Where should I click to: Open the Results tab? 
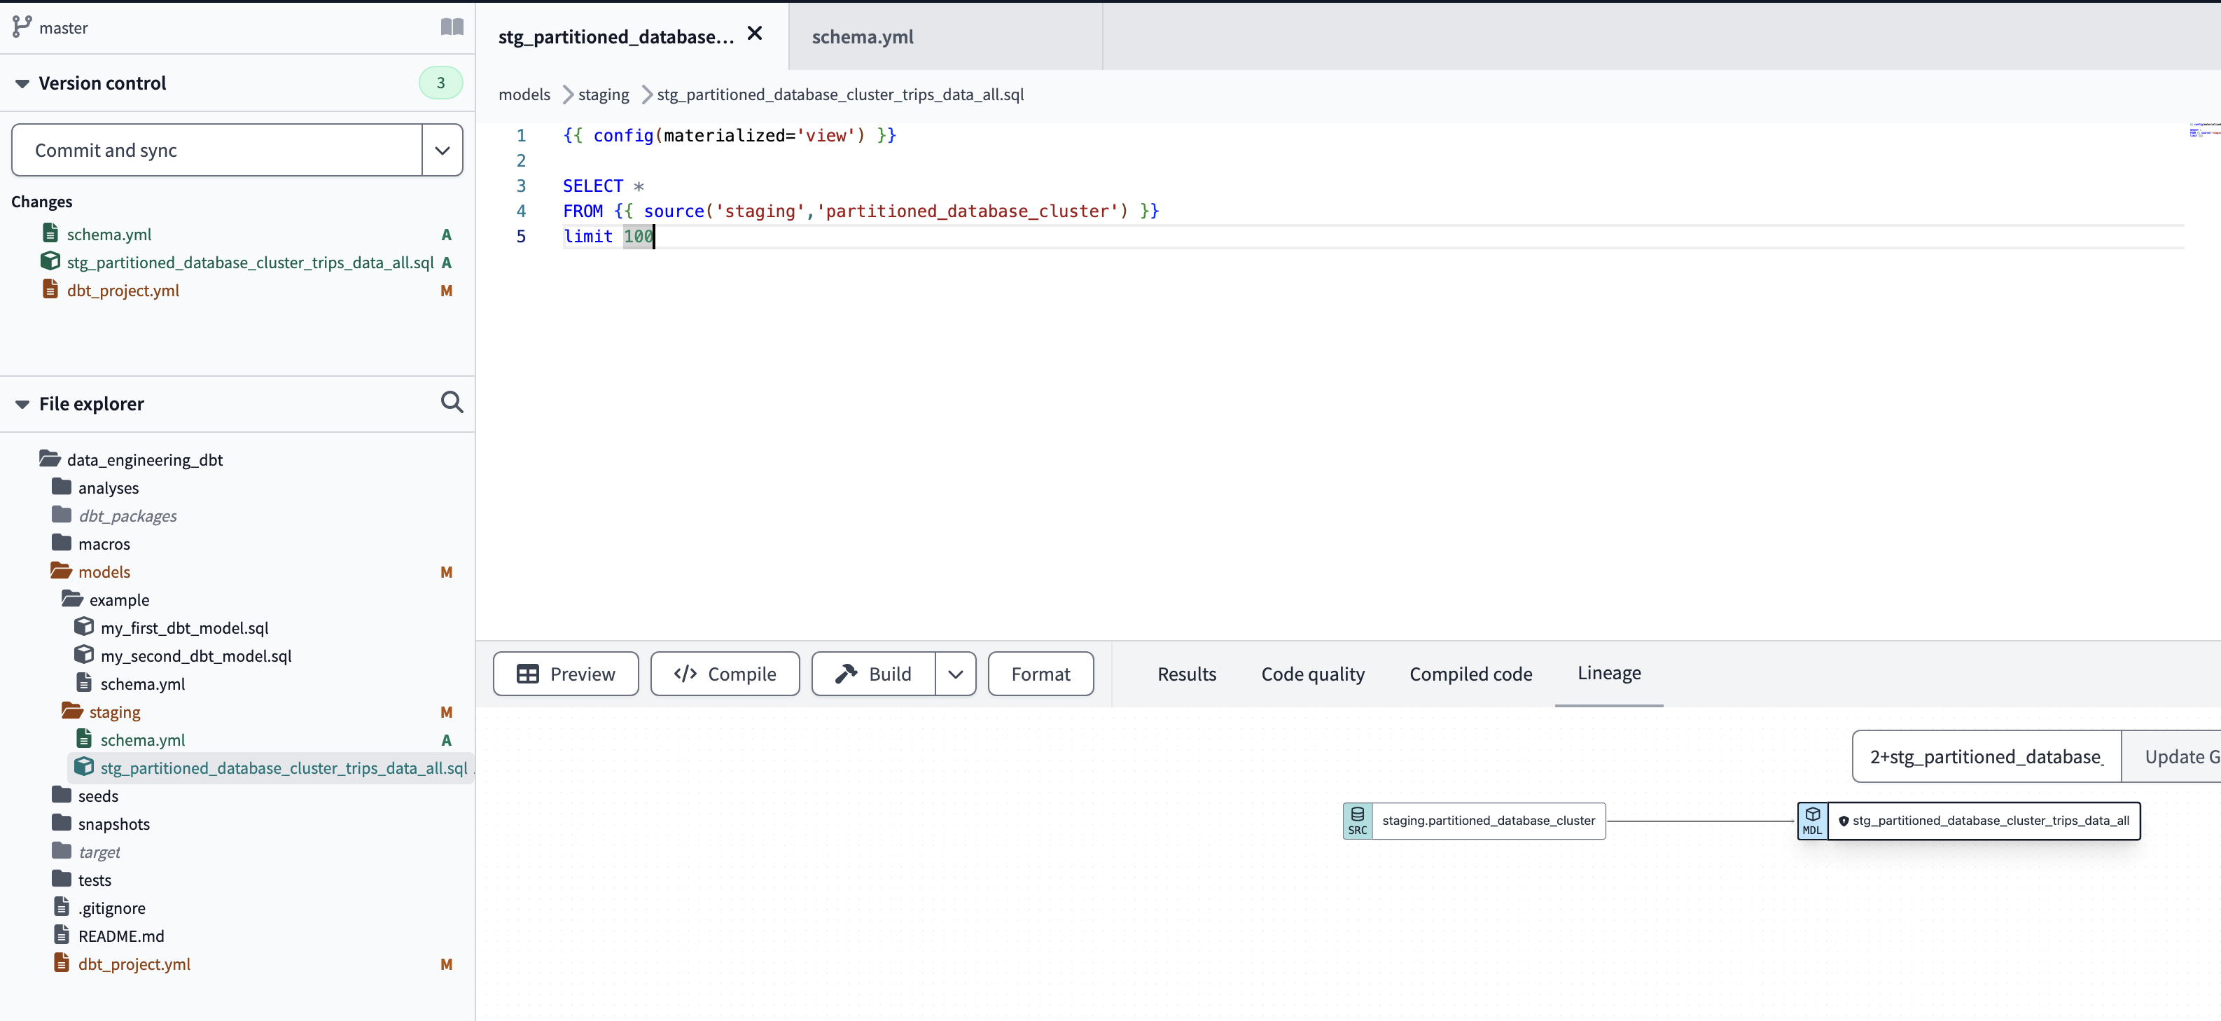pyautogui.click(x=1186, y=674)
